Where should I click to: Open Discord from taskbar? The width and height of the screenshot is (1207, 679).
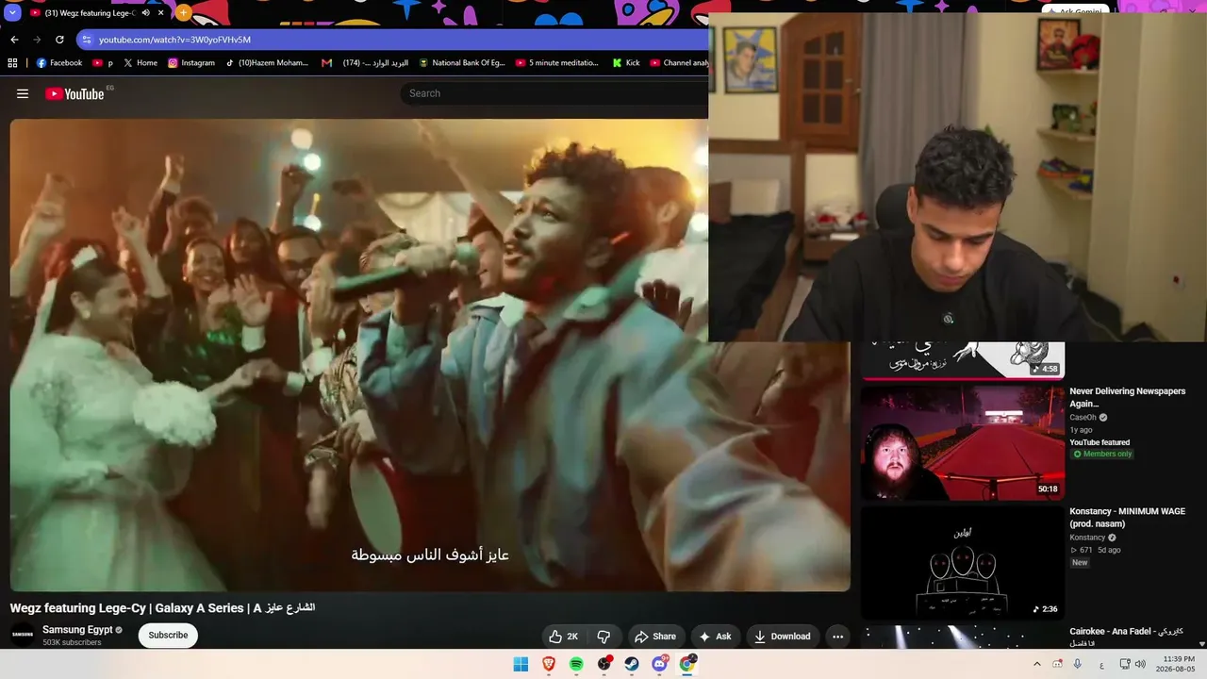coord(660,664)
